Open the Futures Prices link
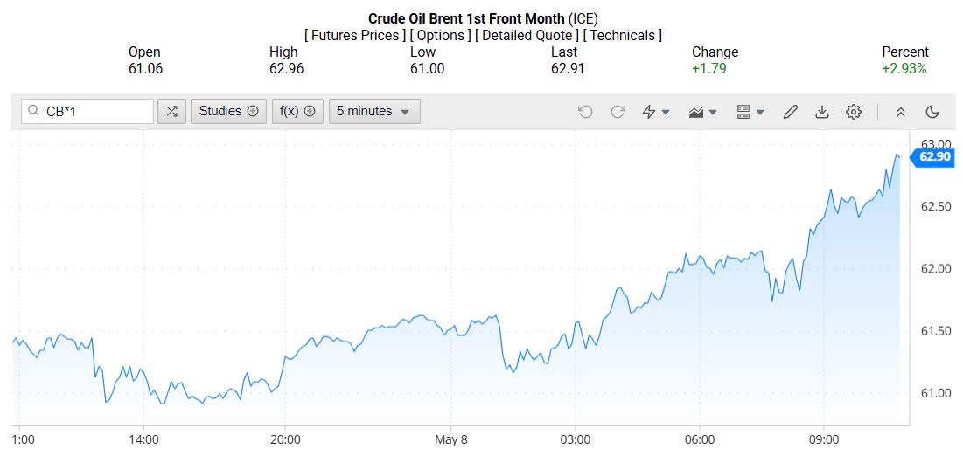The height and width of the screenshot is (449, 963). 354,35
